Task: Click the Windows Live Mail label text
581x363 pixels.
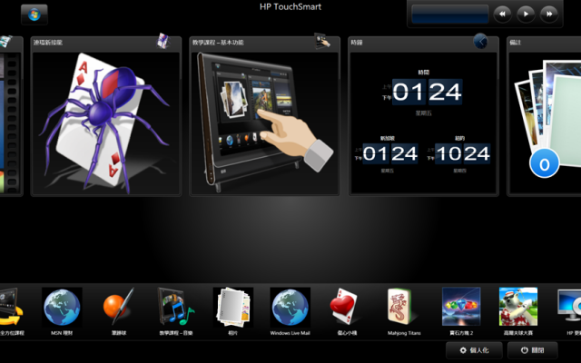Action: (290, 333)
